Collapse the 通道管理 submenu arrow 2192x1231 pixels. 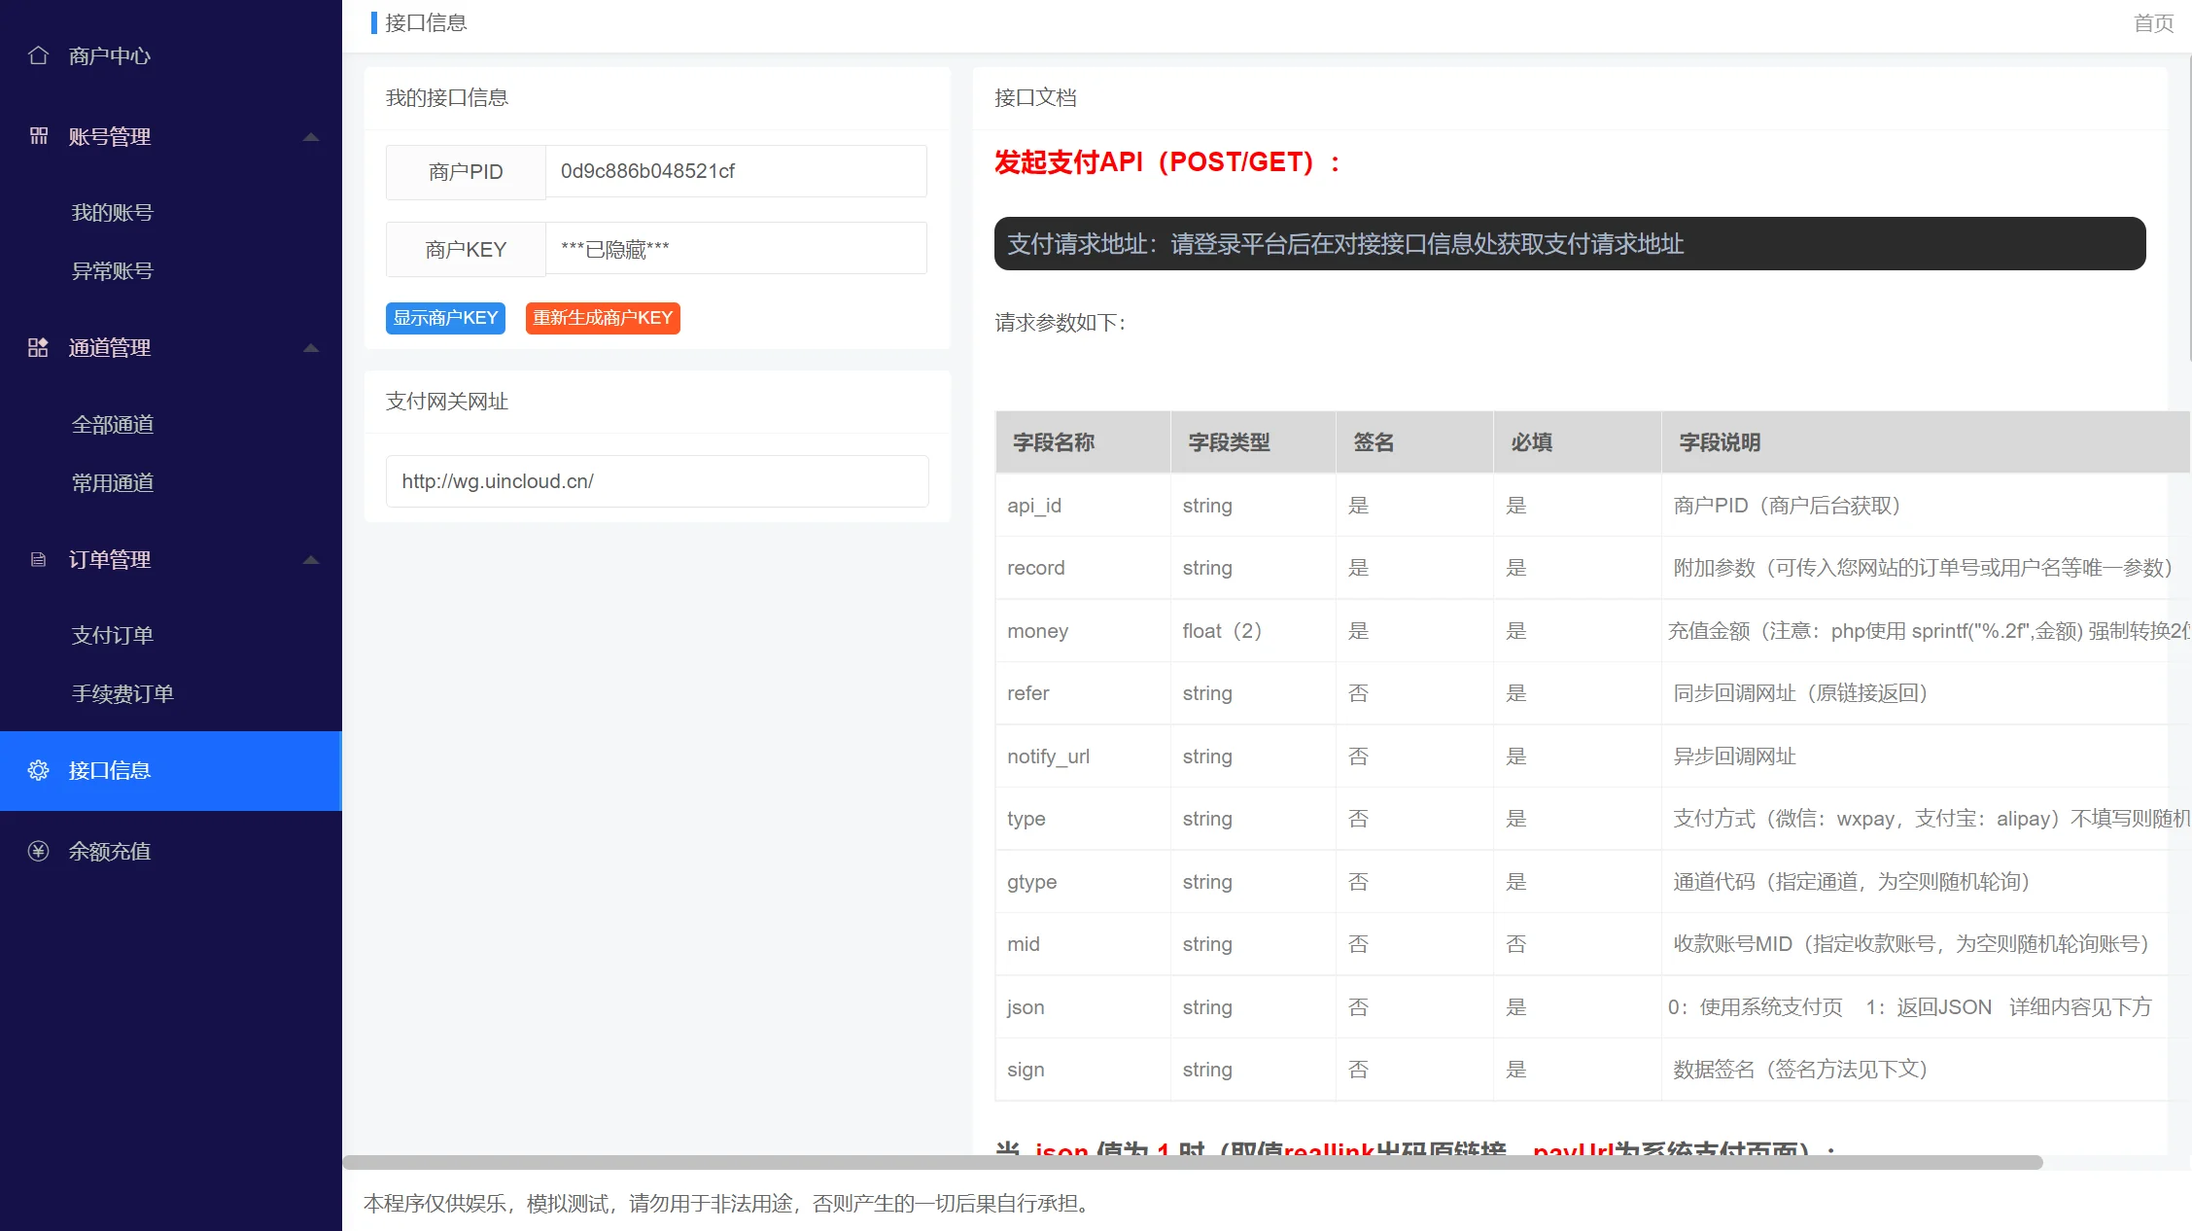click(311, 348)
